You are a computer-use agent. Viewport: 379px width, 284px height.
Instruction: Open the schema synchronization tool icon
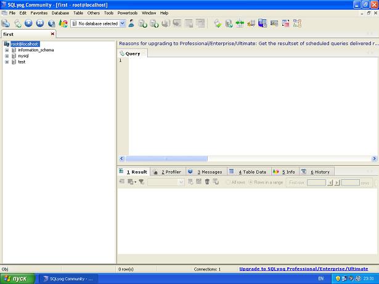[x=263, y=23]
